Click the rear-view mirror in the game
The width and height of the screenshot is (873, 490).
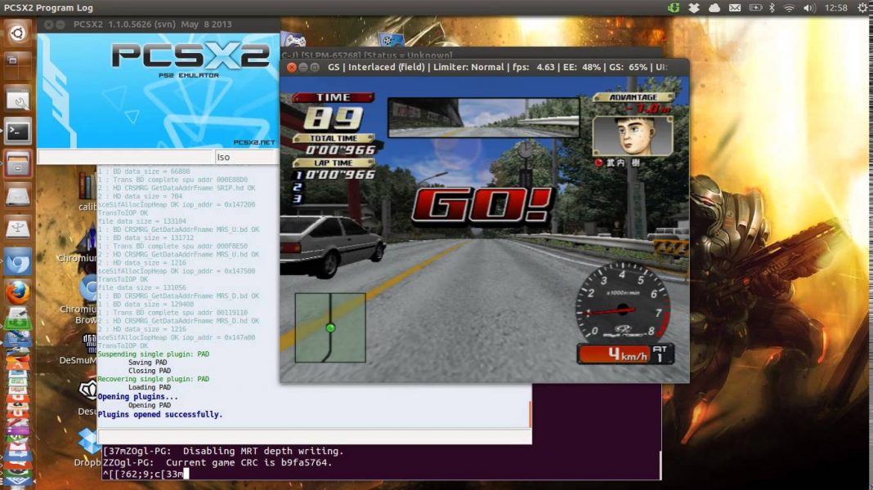click(x=483, y=118)
